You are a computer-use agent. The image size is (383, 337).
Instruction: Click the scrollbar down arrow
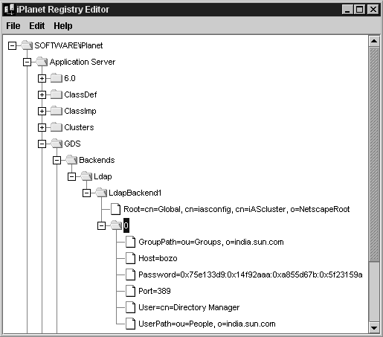point(374,328)
